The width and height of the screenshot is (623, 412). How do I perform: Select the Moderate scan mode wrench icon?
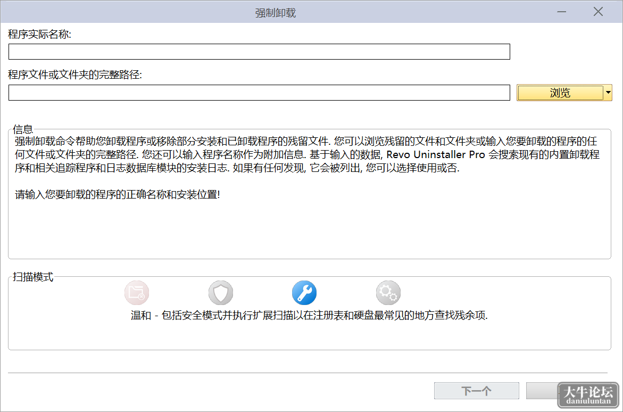point(304,293)
